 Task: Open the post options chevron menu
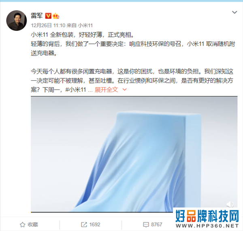[234, 12]
